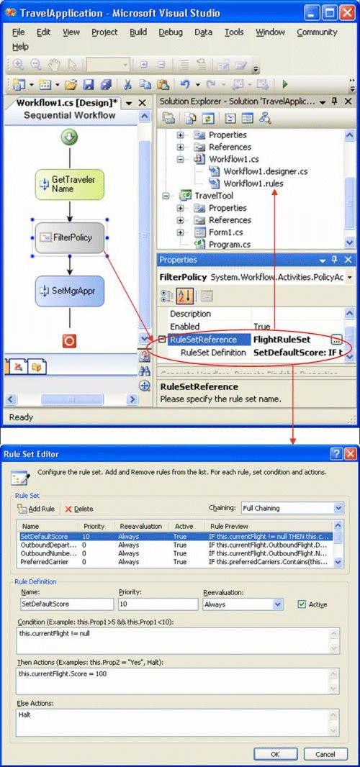The image size is (360, 767).
Task: Click View Designer icon in Solution Explorer
Action: (x=248, y=118)
